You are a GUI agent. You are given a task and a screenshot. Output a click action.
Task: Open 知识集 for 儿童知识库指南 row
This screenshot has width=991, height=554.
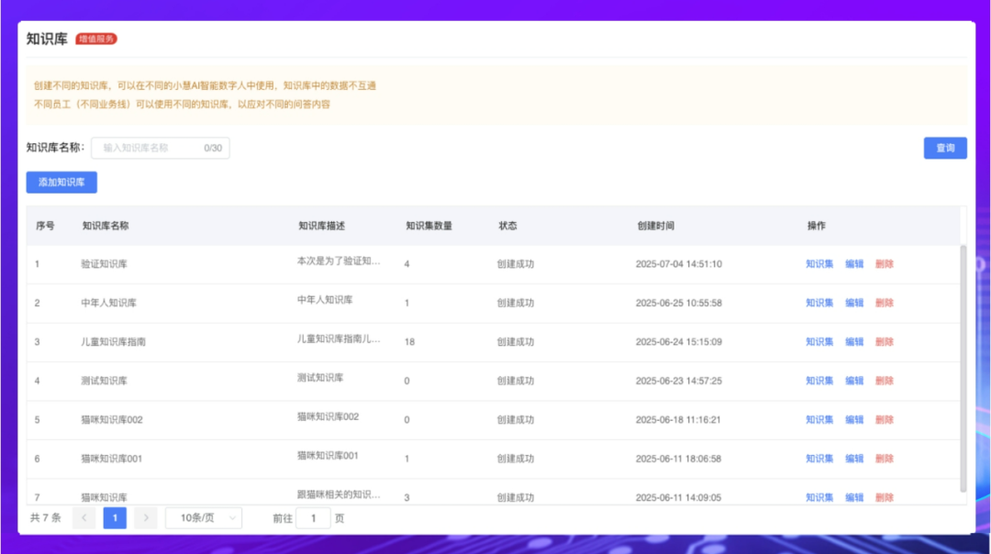pyautogui.click(x=819, y=342)
